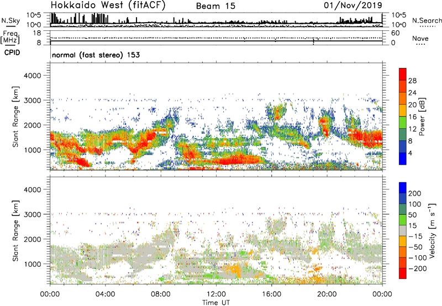Click the '60' Nave axis value
Screen dimensions: 442x306
click(x=395, y=33)
